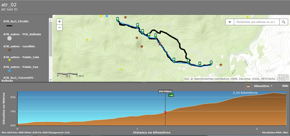This screenshot has width=290, height=136.
Task: Click the 'Elévation en Mètres' axis title
Action: (x=4, y=108)
